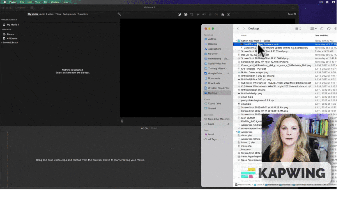Open the Titles tab
This screenshot has width=359, height=202.
(x=58, y=14)
